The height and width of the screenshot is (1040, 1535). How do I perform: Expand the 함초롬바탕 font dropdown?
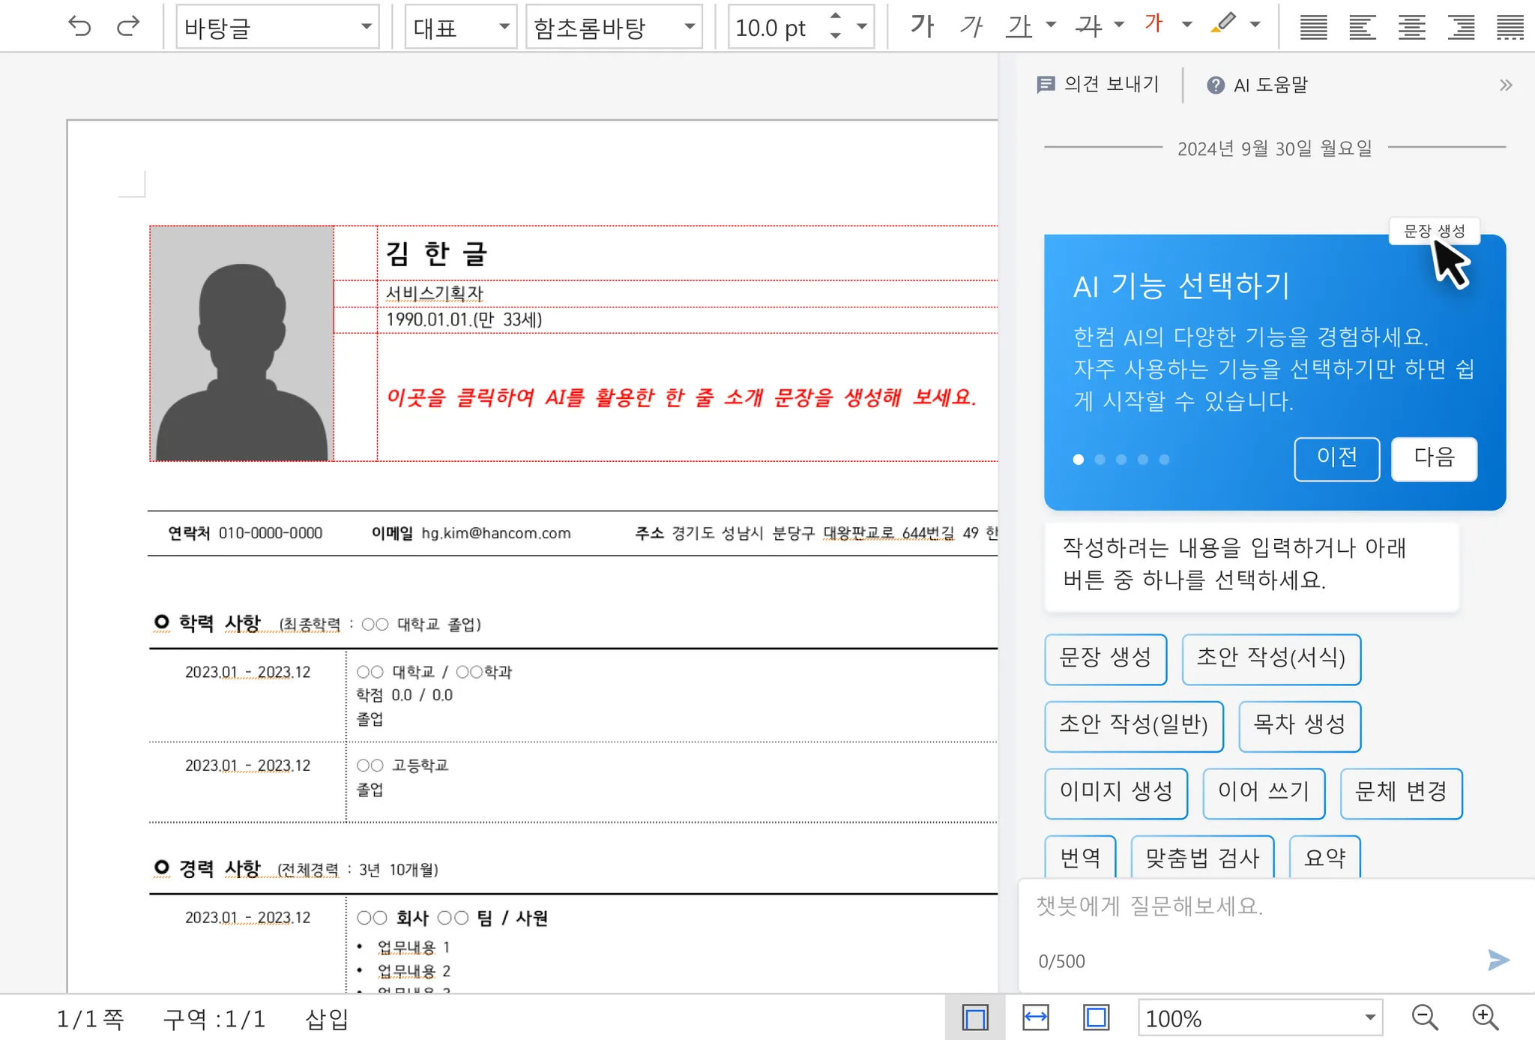coord(690,27)
